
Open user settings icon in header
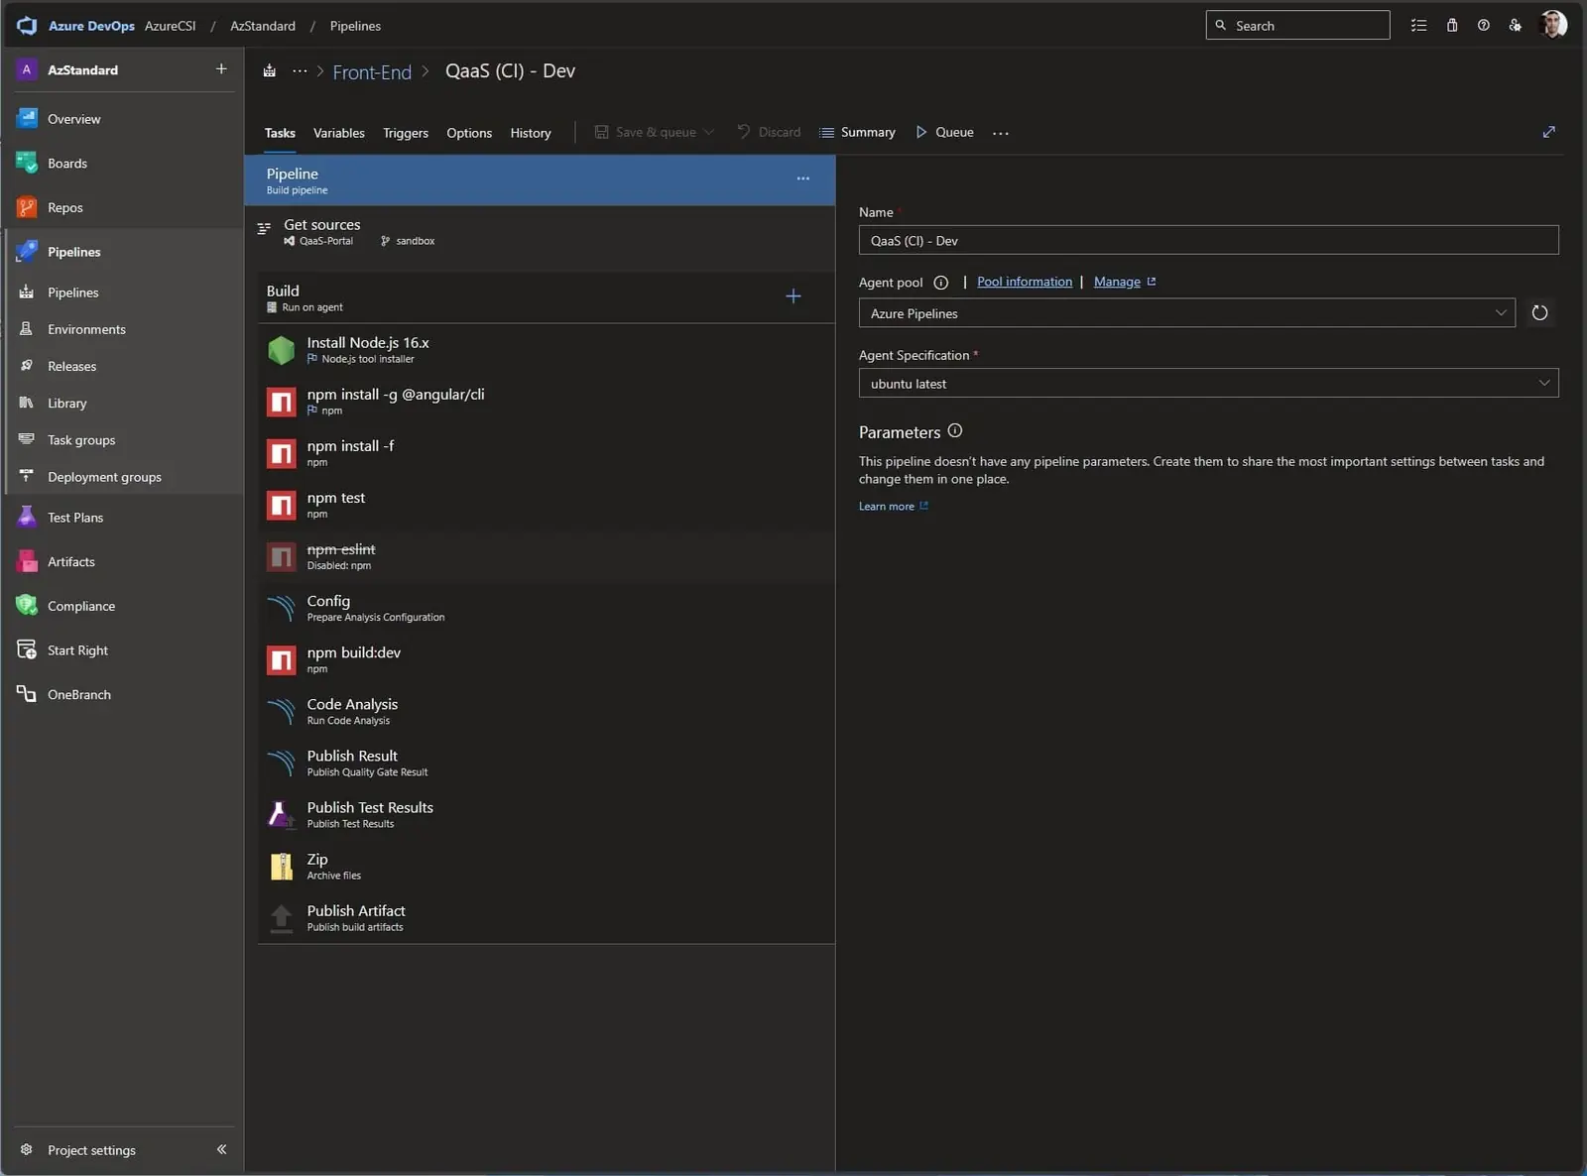pyautogui.click(x=1516, y=26)
